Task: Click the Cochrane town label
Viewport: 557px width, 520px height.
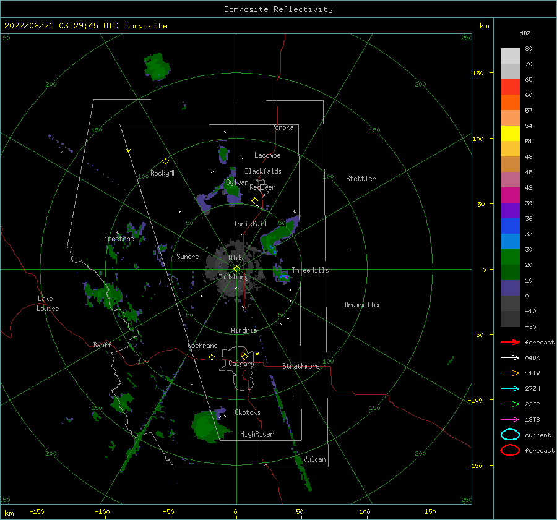Action: [x=202, y=346]
